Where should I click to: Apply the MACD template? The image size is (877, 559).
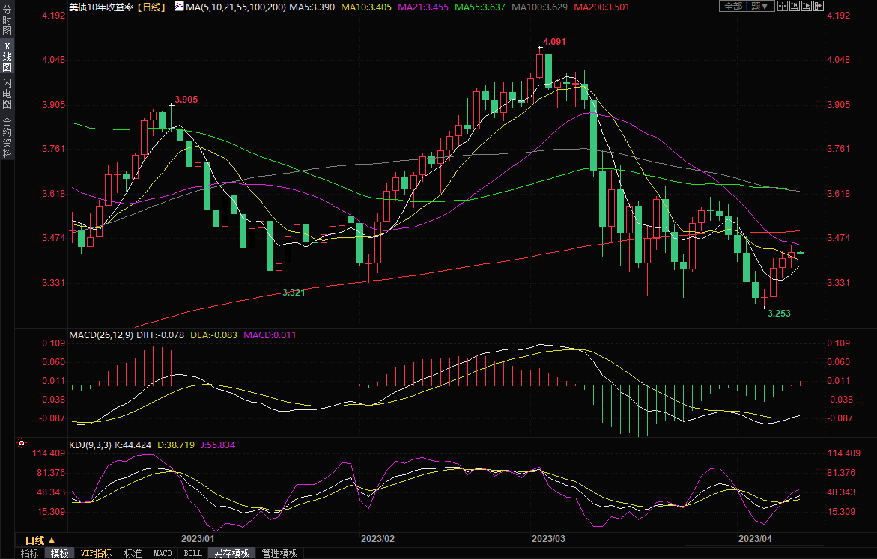[163, 553]
